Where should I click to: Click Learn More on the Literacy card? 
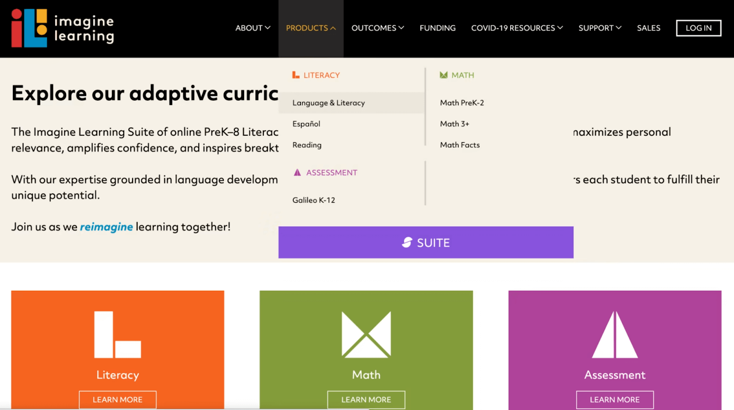117,399
